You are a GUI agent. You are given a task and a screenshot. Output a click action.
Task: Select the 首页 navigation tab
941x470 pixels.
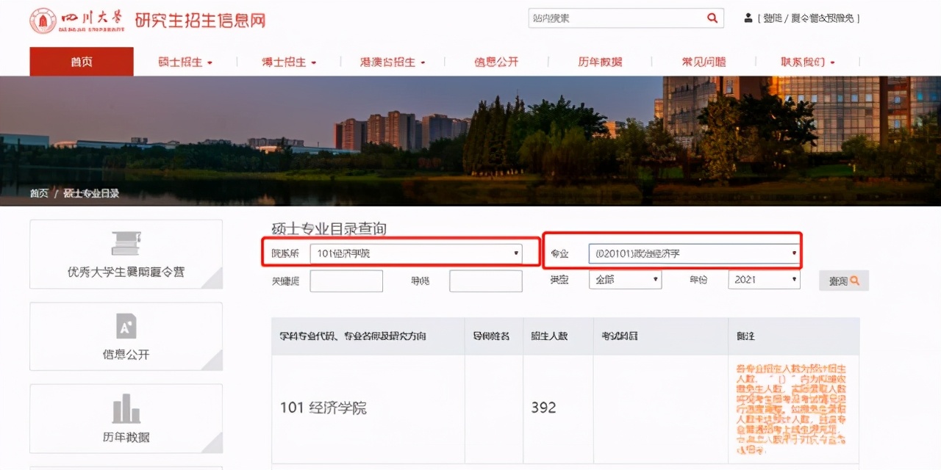[81, 62]
